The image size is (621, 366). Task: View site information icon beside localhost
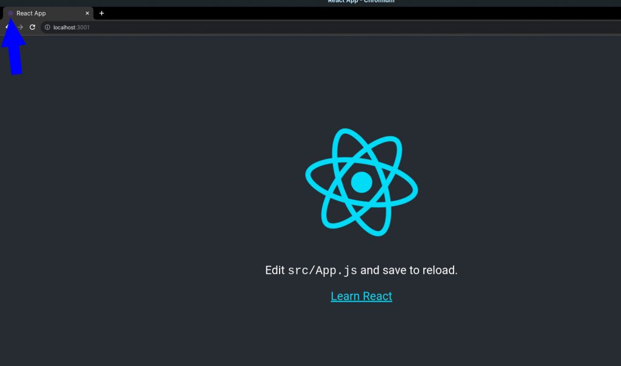tap(47, 27)
